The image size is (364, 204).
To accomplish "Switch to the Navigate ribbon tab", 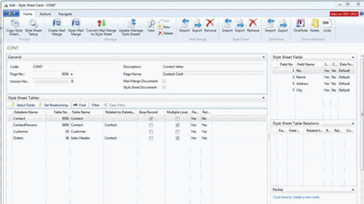I will [65, 14].
